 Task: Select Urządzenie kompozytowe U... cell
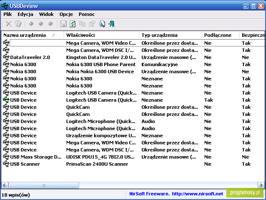[101, 136]
